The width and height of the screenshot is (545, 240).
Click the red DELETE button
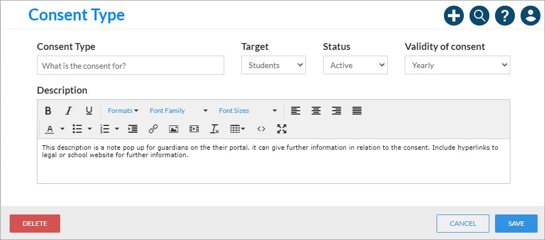35,224
